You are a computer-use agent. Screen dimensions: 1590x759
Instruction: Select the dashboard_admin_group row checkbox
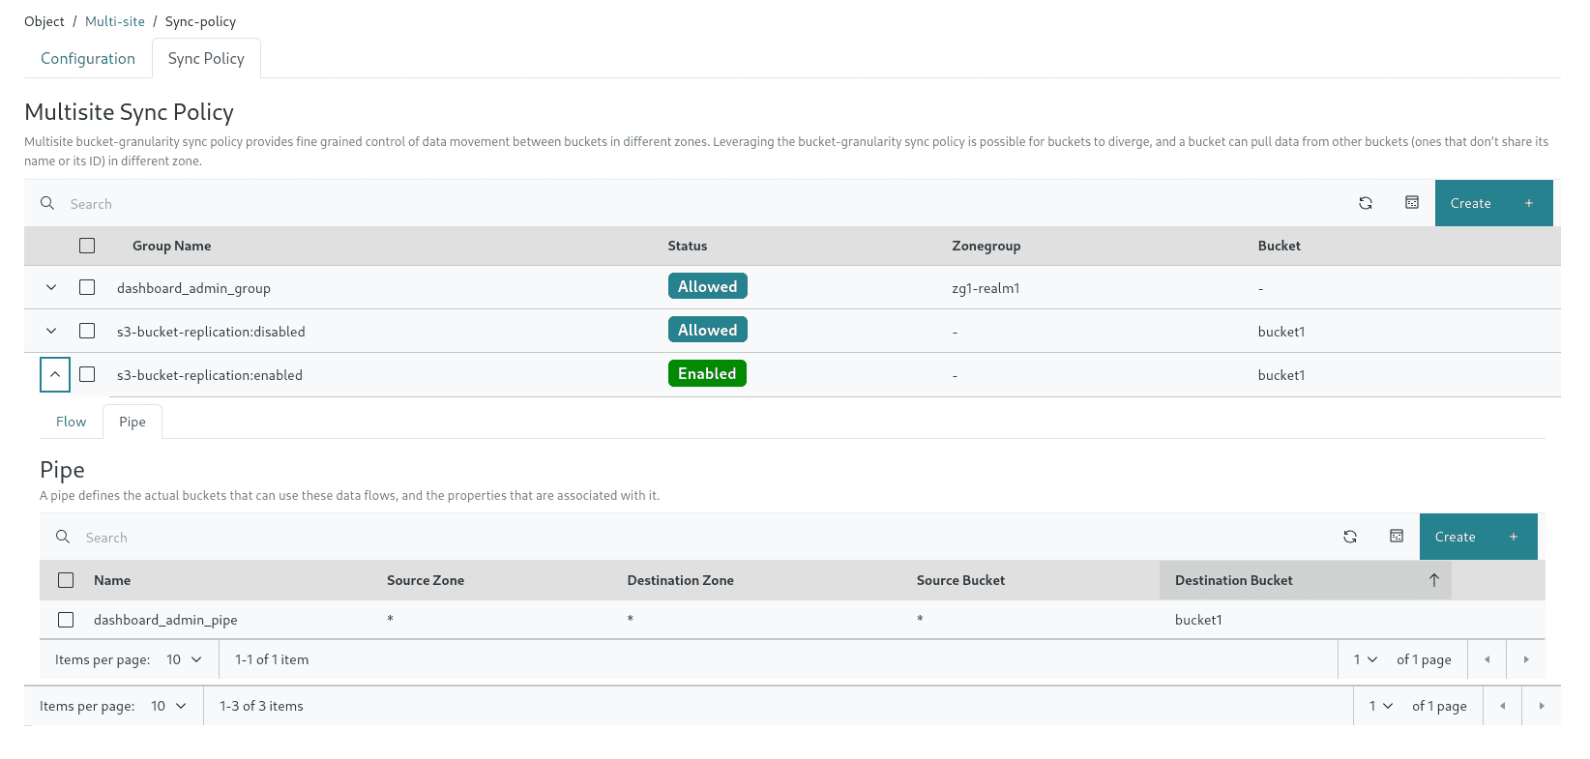click(x=87, y=287)
